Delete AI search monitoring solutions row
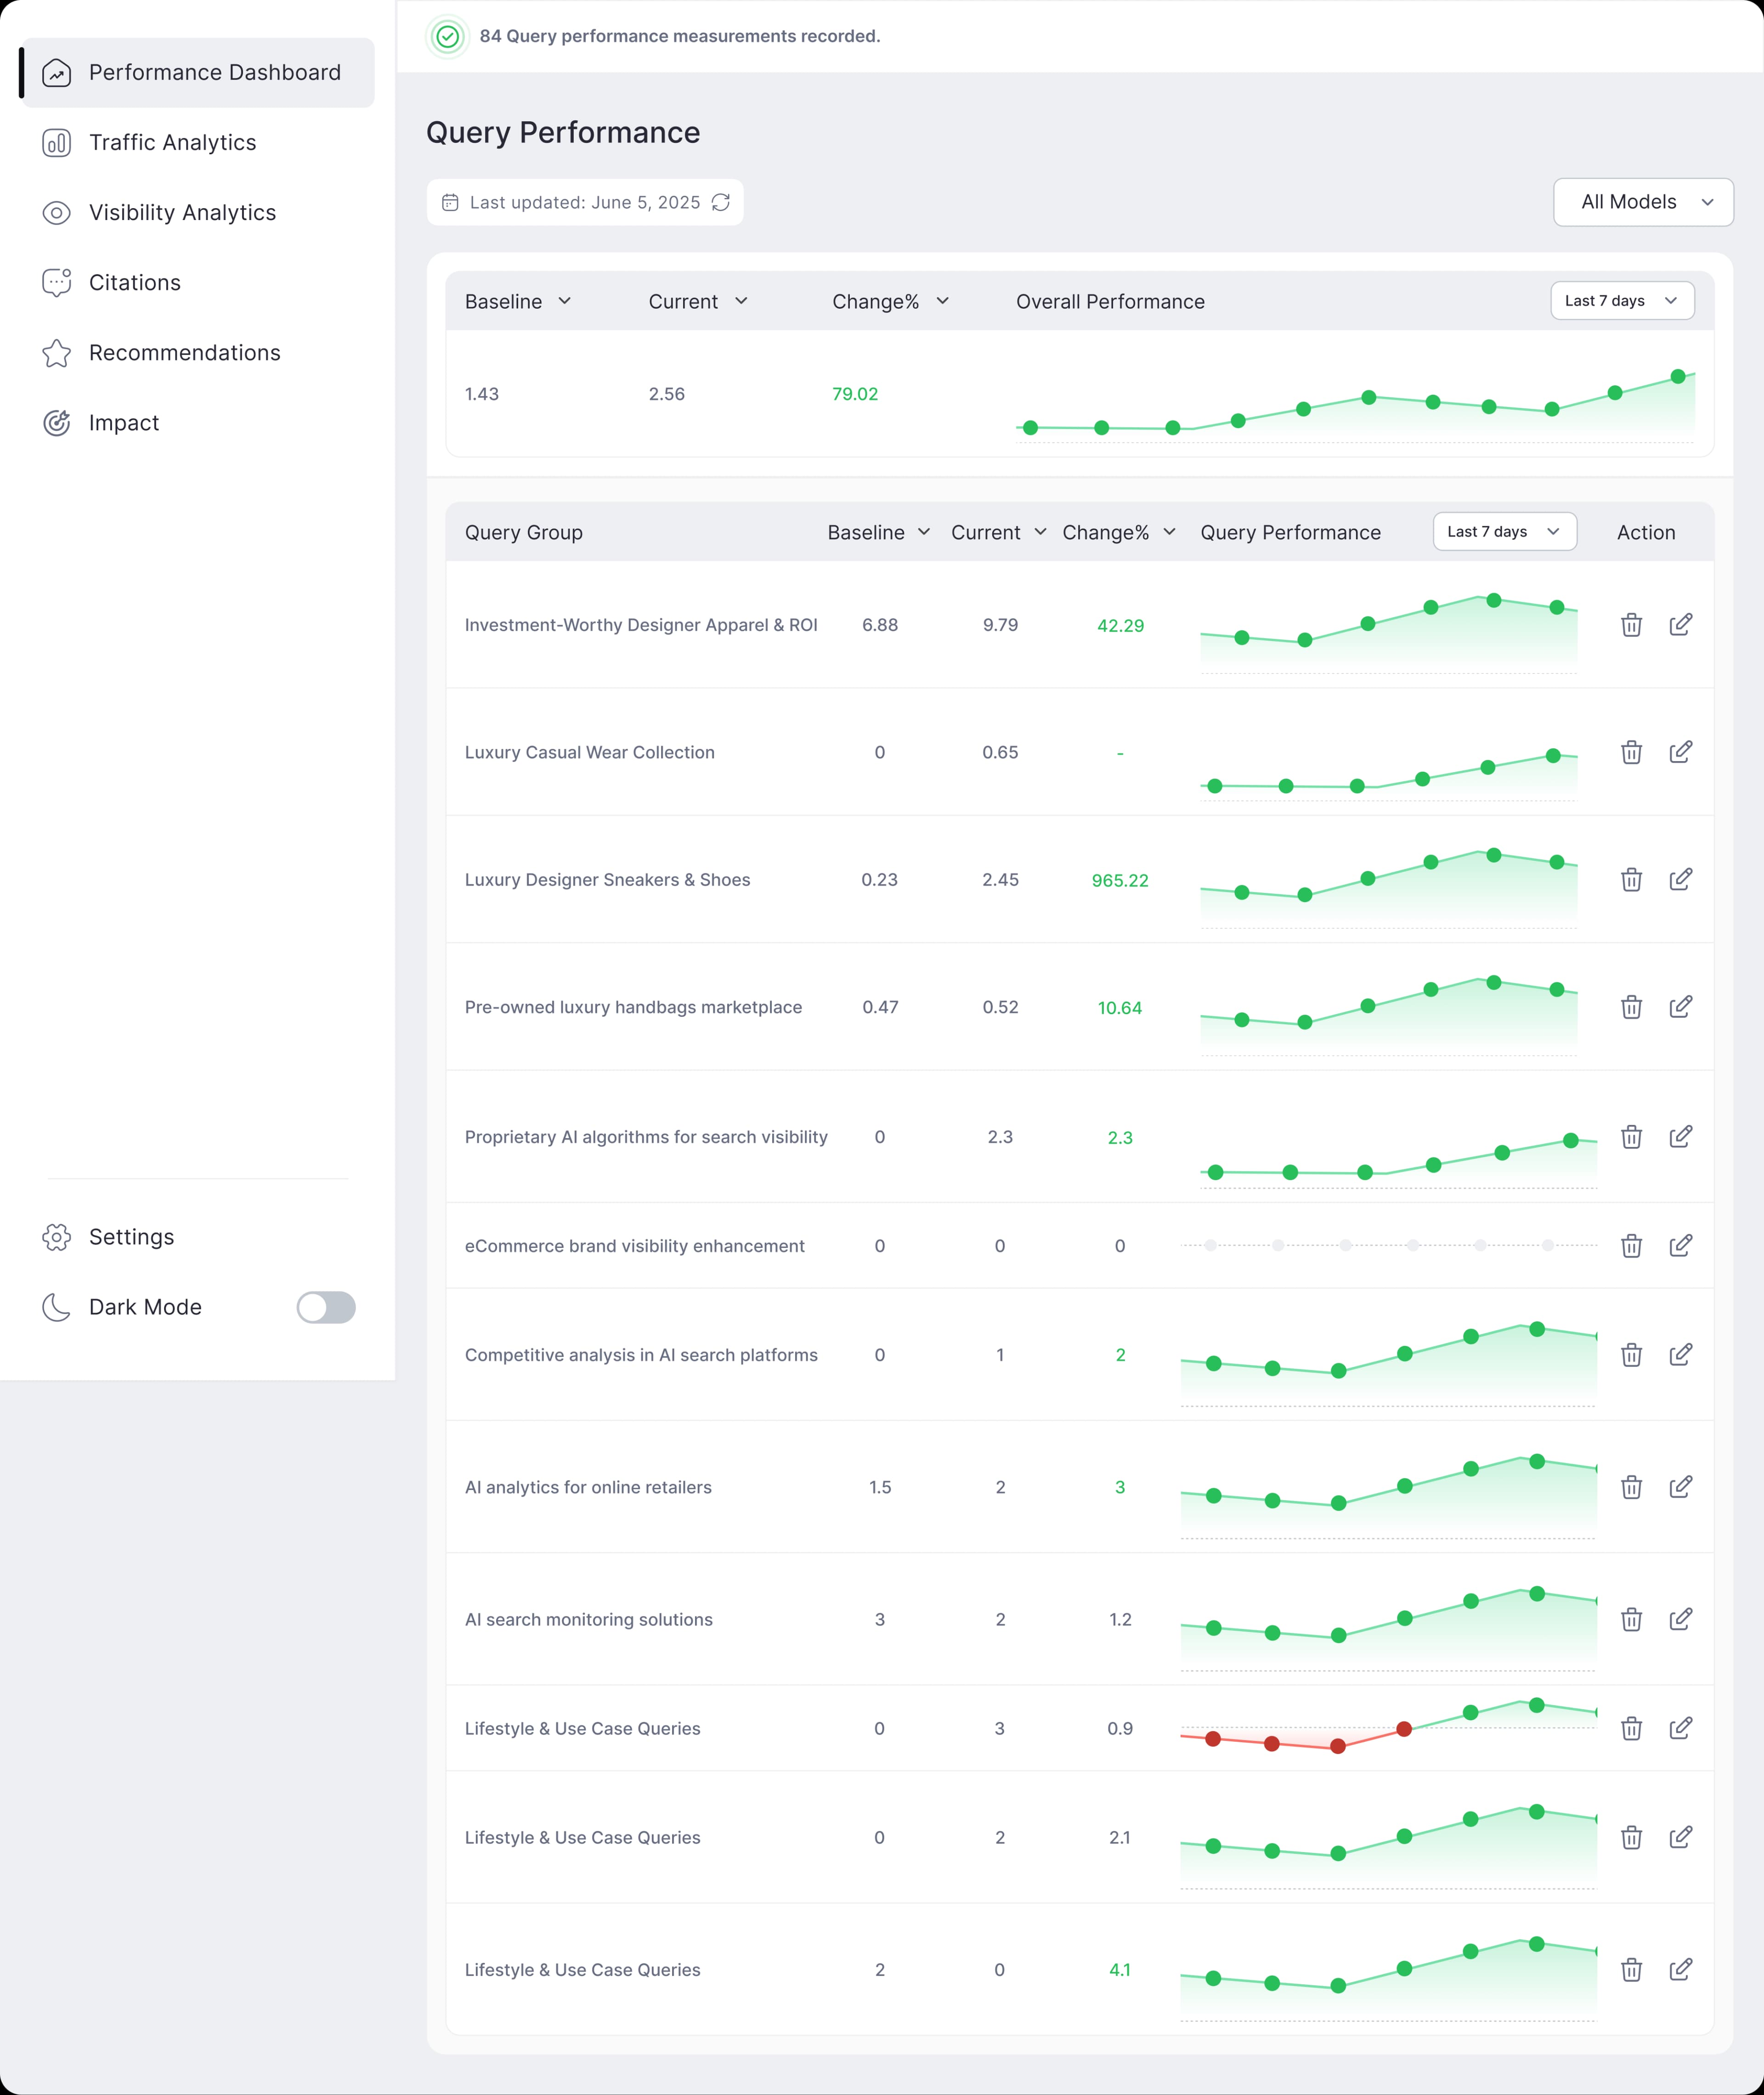Screen dimensions: 1764x2095 (x=1631, y=1619)
